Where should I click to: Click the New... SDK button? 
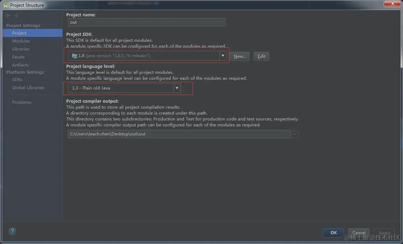[x=240, y=56]
